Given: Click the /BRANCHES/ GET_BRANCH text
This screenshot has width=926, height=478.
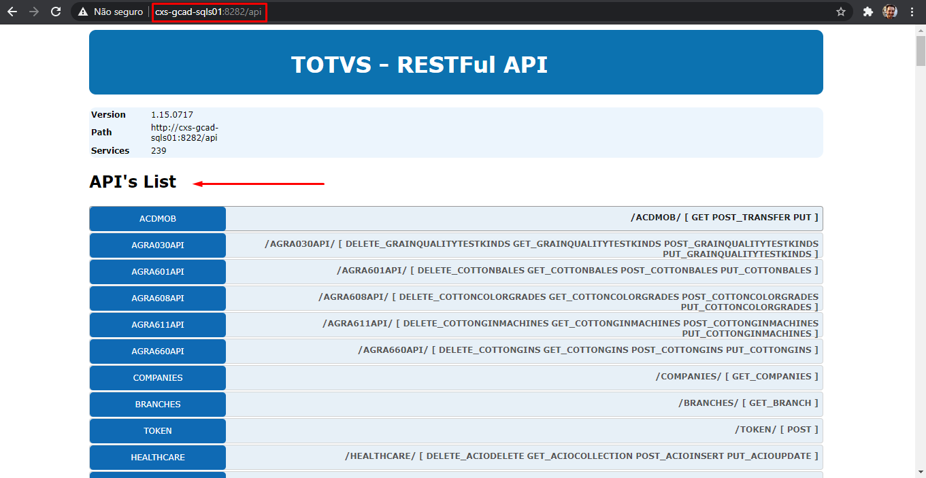Looking at the screenshot, I should (748, 403).
